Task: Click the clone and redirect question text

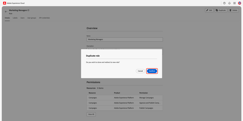Action: pyautogui.click(x=103, y=62)
